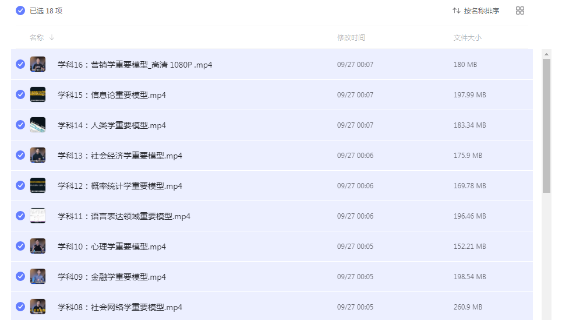Image resolution: width=562 pixels, height=320 pixels.
Task: Open video icon for 学科16 营销学重要模型
Action: click(x=38, y=64)
